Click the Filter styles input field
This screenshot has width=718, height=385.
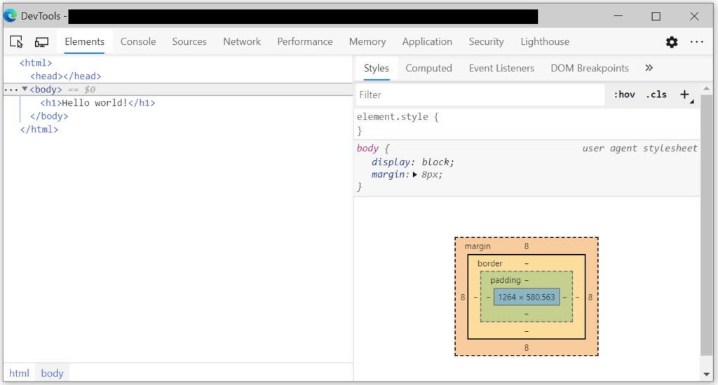[480, 94]
